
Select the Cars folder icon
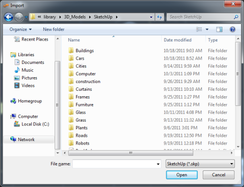71,58
